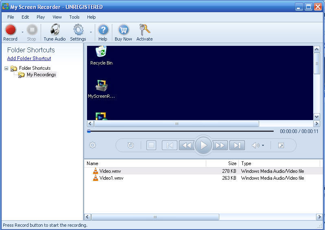This screenshot has width=325, height=230.
Task: Click the fast forward playback button
Action: (220, 145)
